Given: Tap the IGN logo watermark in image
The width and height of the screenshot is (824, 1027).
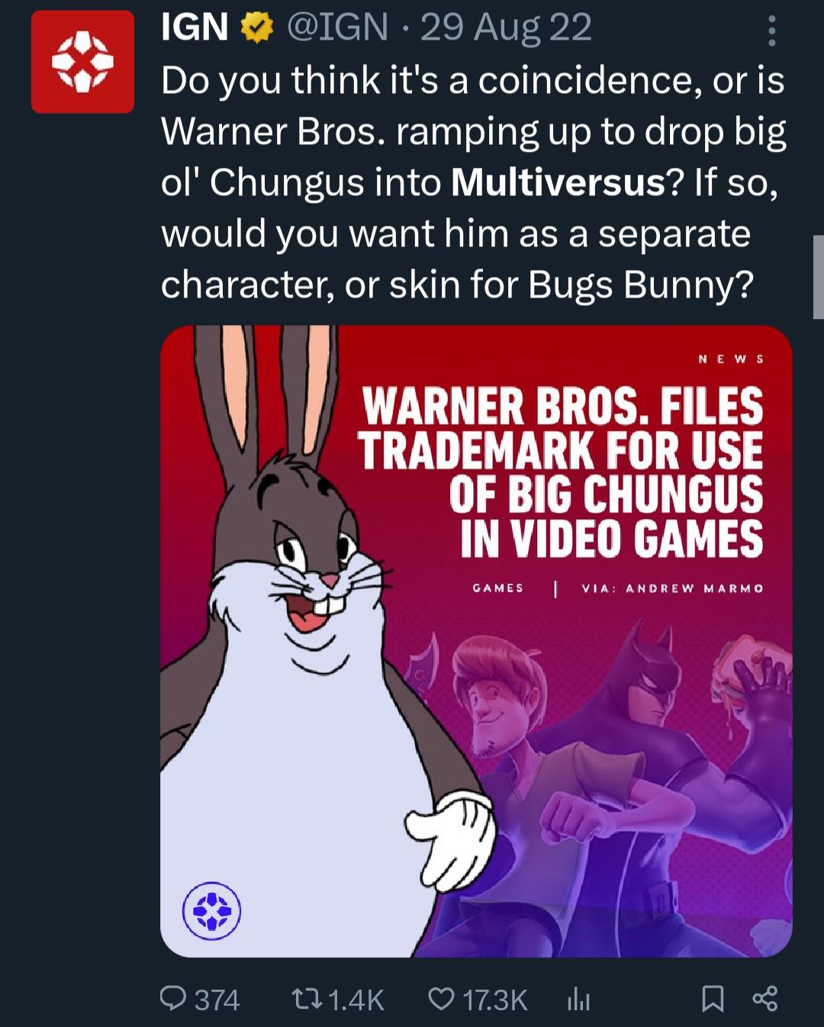Looking at the screenshot, I should pyautogui.click(x=212, y=909).
